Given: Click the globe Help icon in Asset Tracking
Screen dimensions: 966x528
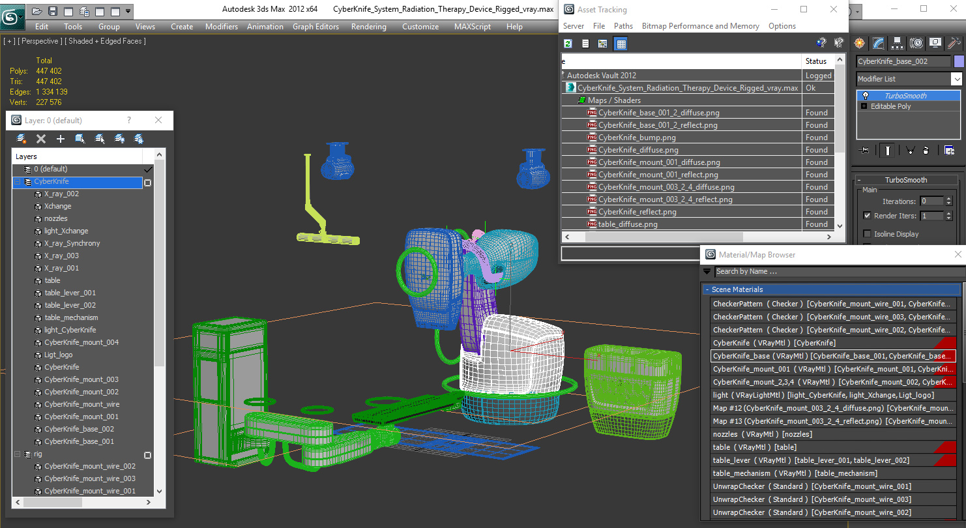Looking at the screenshot, I should click(821, 43).
